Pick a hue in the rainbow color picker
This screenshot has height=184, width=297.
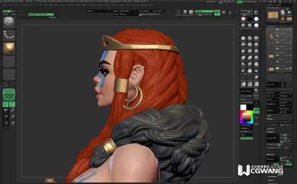click(246, 117)
